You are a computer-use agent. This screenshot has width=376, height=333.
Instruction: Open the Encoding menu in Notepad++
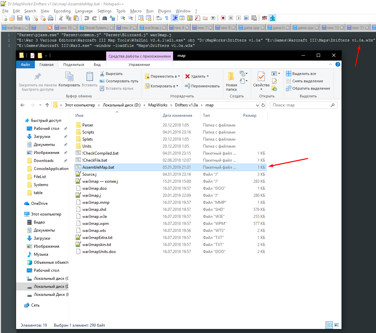[x=62, y=11]
